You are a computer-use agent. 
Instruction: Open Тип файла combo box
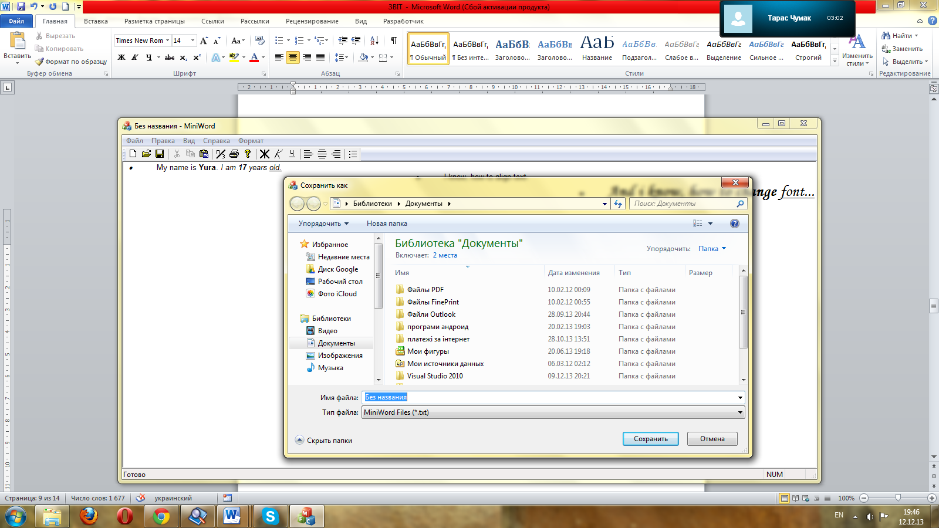(553, 412)
